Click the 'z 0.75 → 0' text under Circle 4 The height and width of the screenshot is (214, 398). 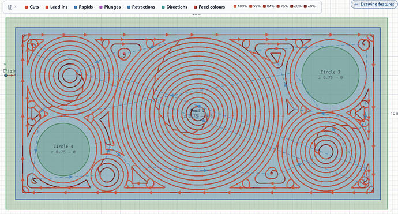point(63,152)
